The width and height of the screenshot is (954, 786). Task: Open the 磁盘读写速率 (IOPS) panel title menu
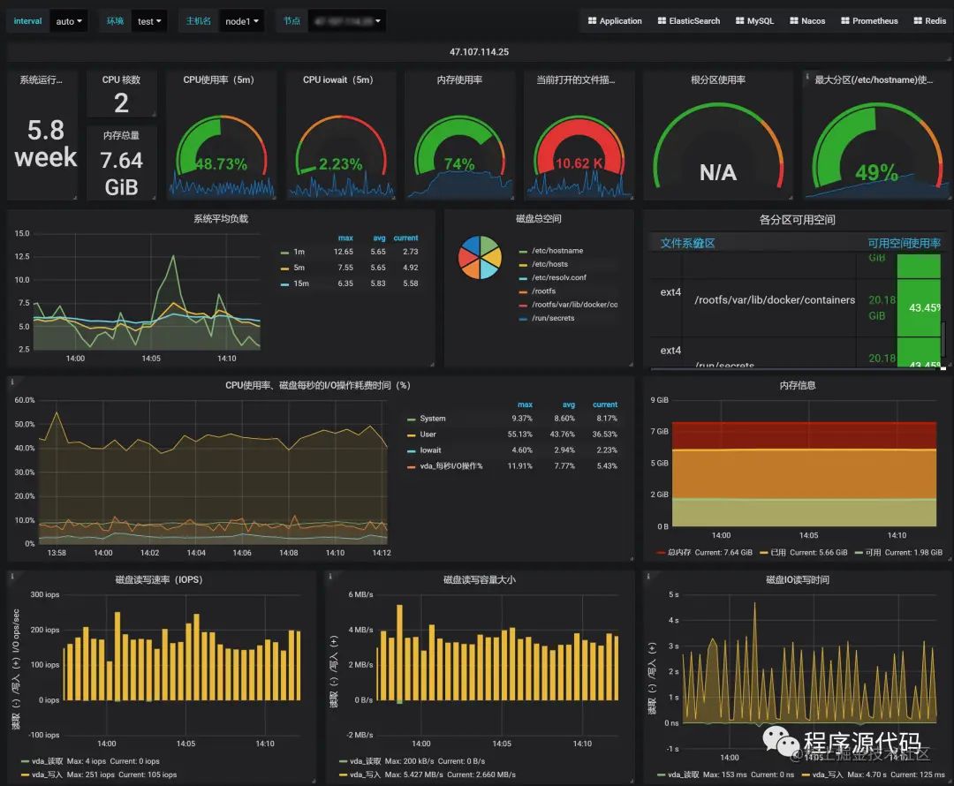pyautogui.click(x=159, y=579)
